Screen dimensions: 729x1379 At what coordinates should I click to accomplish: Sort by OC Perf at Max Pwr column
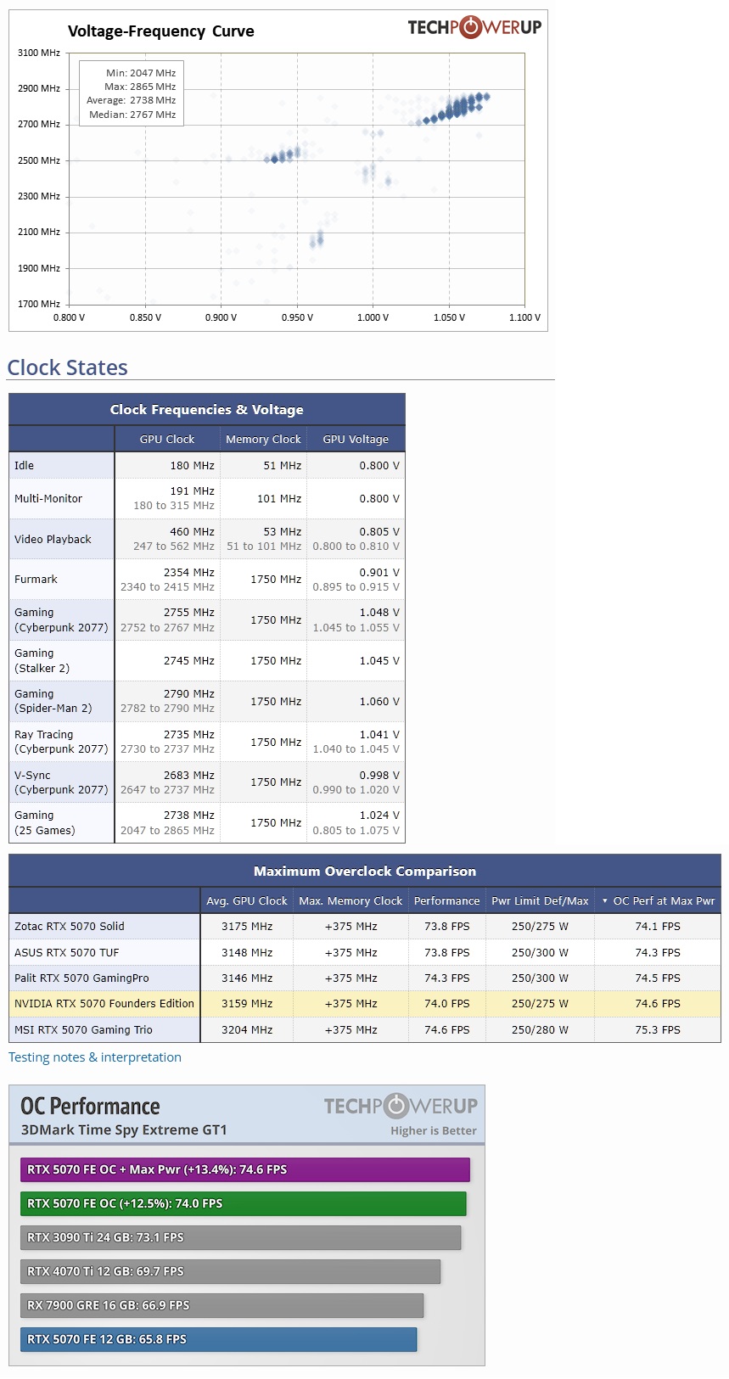coord(659,900)
